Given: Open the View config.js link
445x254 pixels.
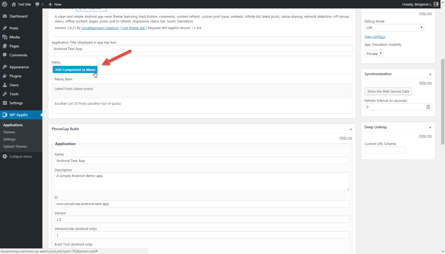Looking at the screenshot, I should (x=375, y=37).
